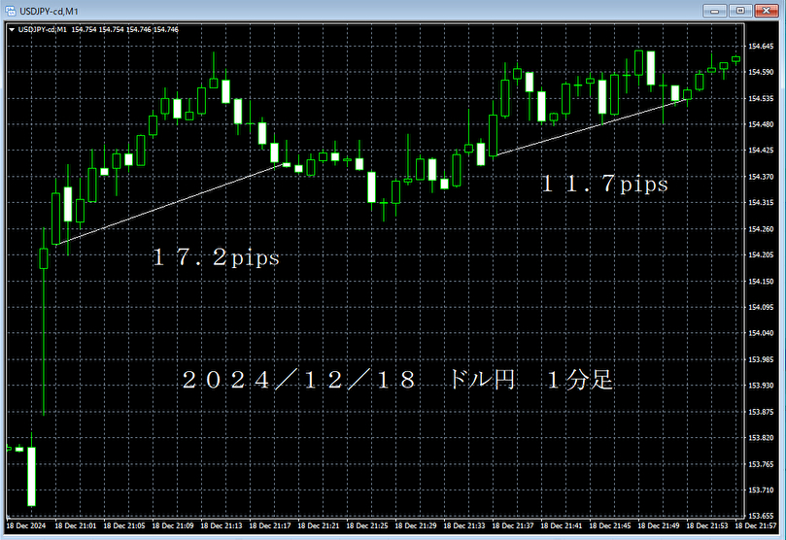786x540 pixels.
Task: Click the 154.425 price scale label
Action: (761, 151)
